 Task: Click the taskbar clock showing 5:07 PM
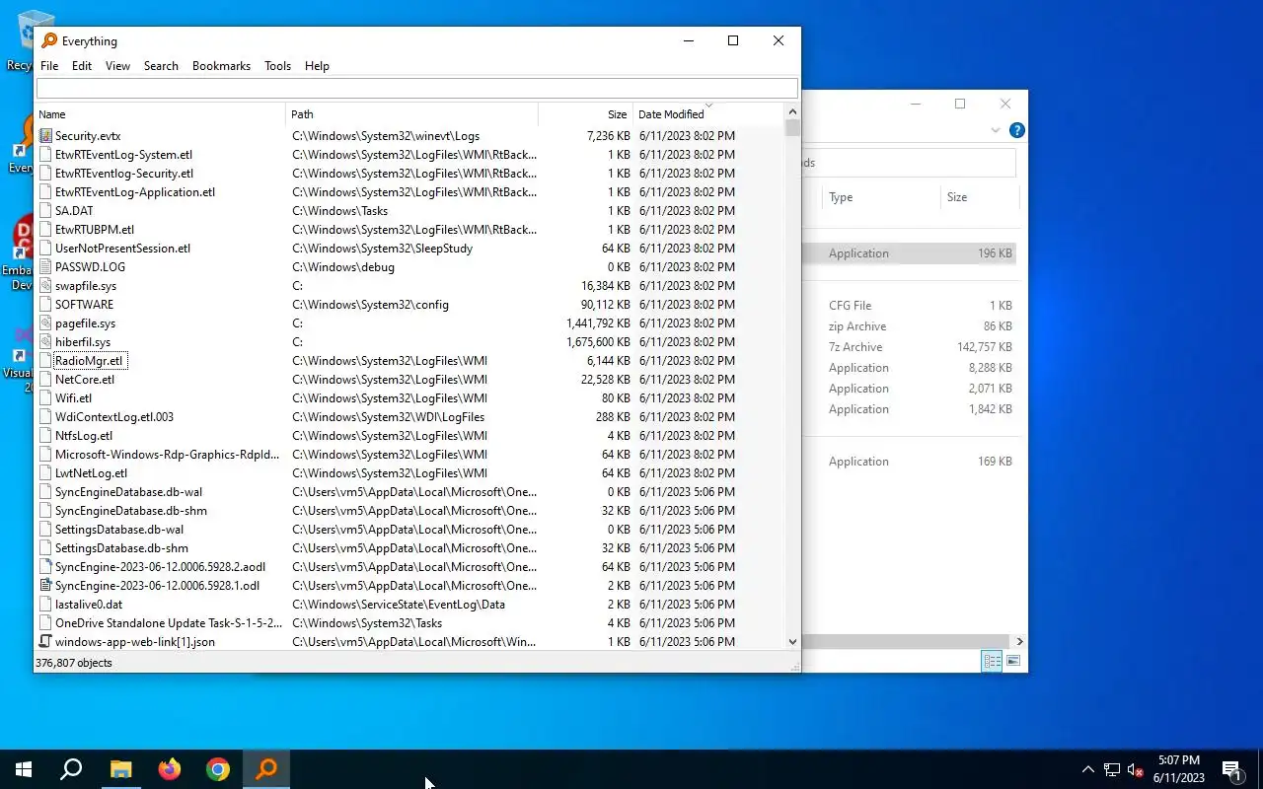pyautogui.click(x=1179, y=769)
